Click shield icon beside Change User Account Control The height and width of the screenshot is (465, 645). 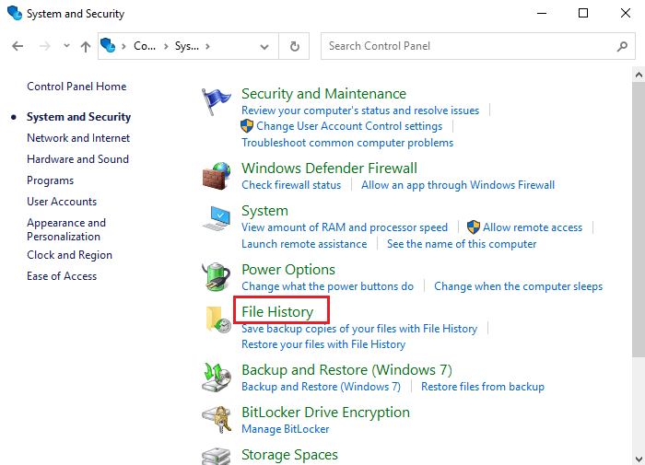pyautogui.click(x=247, y=126)
